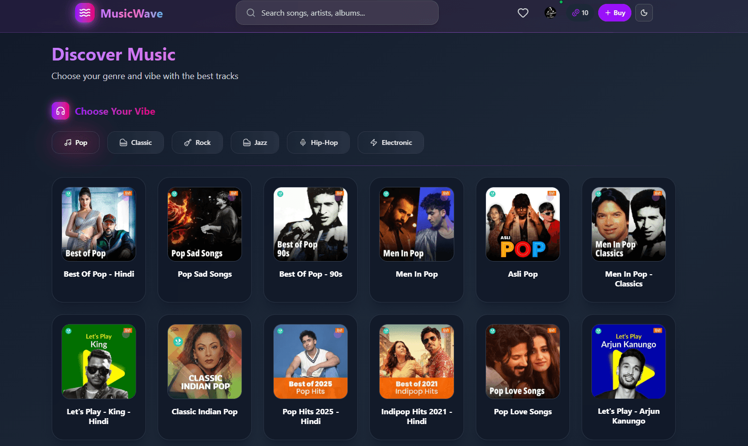Image resolution: width=748 pixels, height=446 pixels.
Task: Click the 'Indipop Hits 2021 - Hindi' title
Action: [417, 416]
